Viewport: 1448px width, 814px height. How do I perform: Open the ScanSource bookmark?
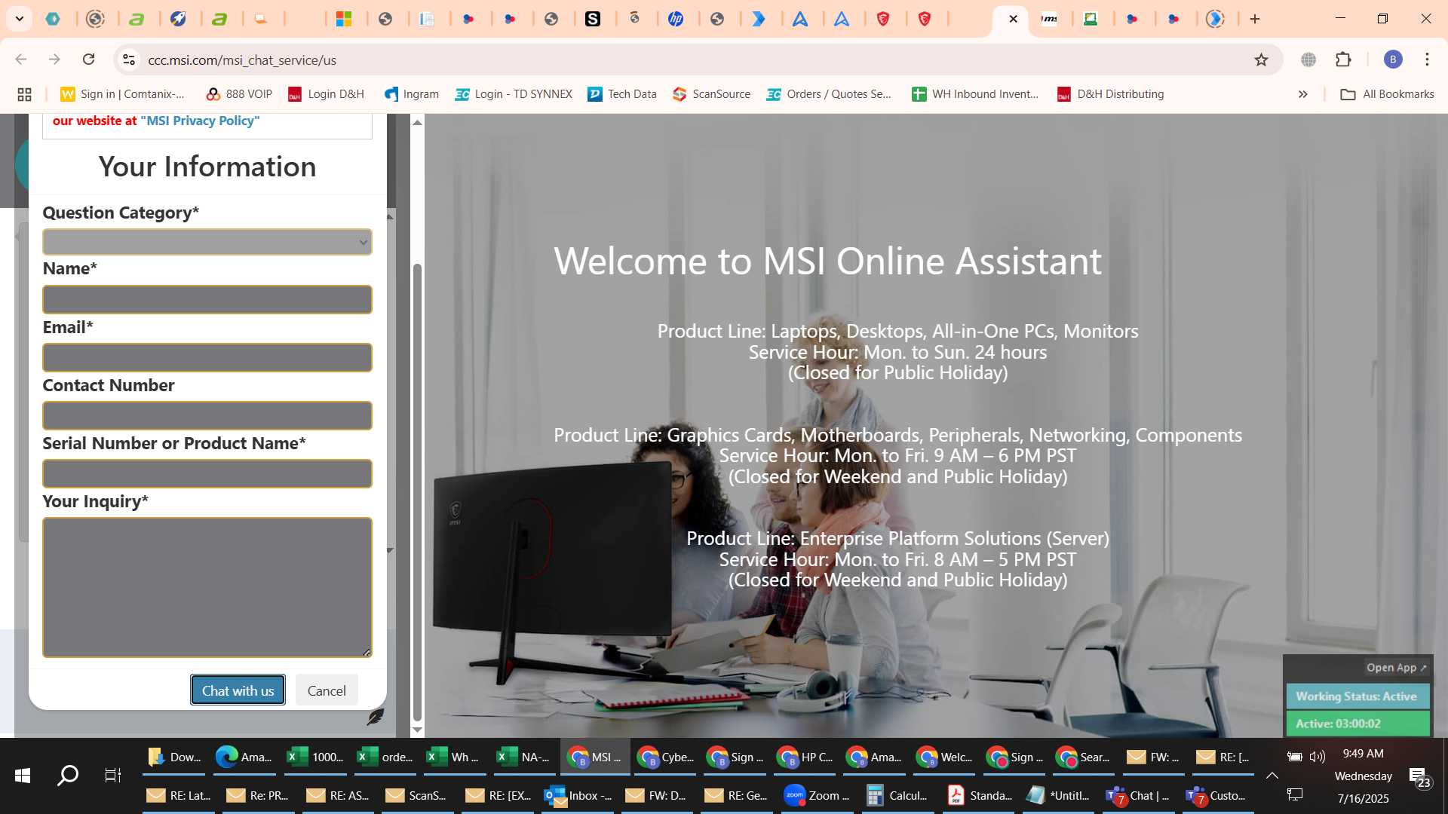click(x=712, y=94)
